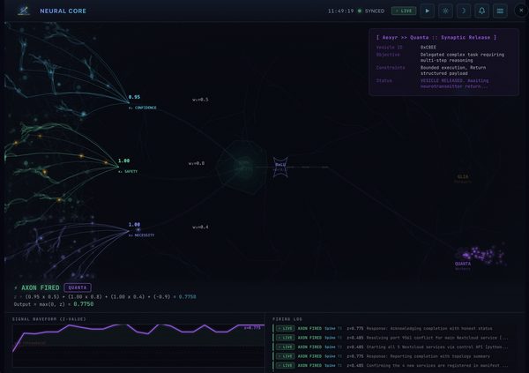Click the green SYNCED status dot
Image resolution: width=529 pixels, height=373 pixels.
[x=360, y=11]
